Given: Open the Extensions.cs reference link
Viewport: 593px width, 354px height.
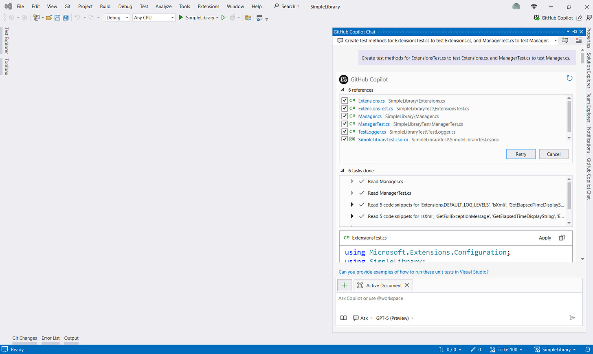Looking at the screenshot, I should pyautogui.click(x=371, y=101).
